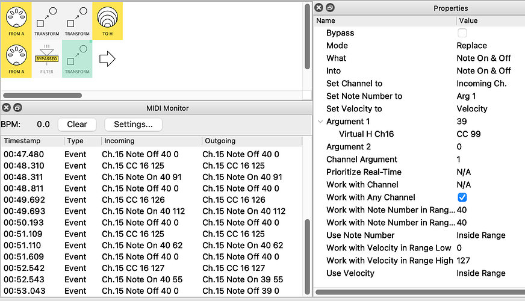This screenshot has width=525, height=301.
Task: Enable the Bypass checkbox
Action: (462, 33)
